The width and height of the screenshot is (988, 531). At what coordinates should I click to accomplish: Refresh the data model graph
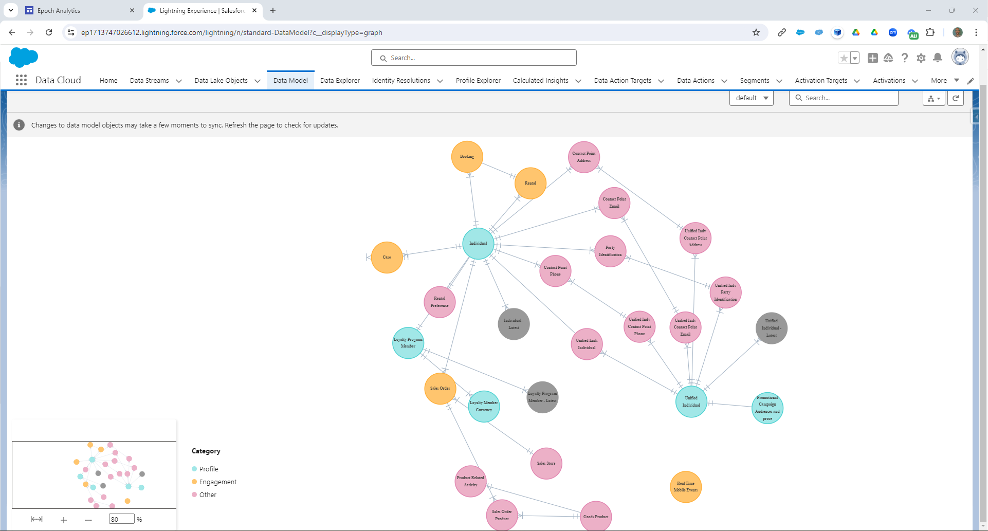point(956,98)
